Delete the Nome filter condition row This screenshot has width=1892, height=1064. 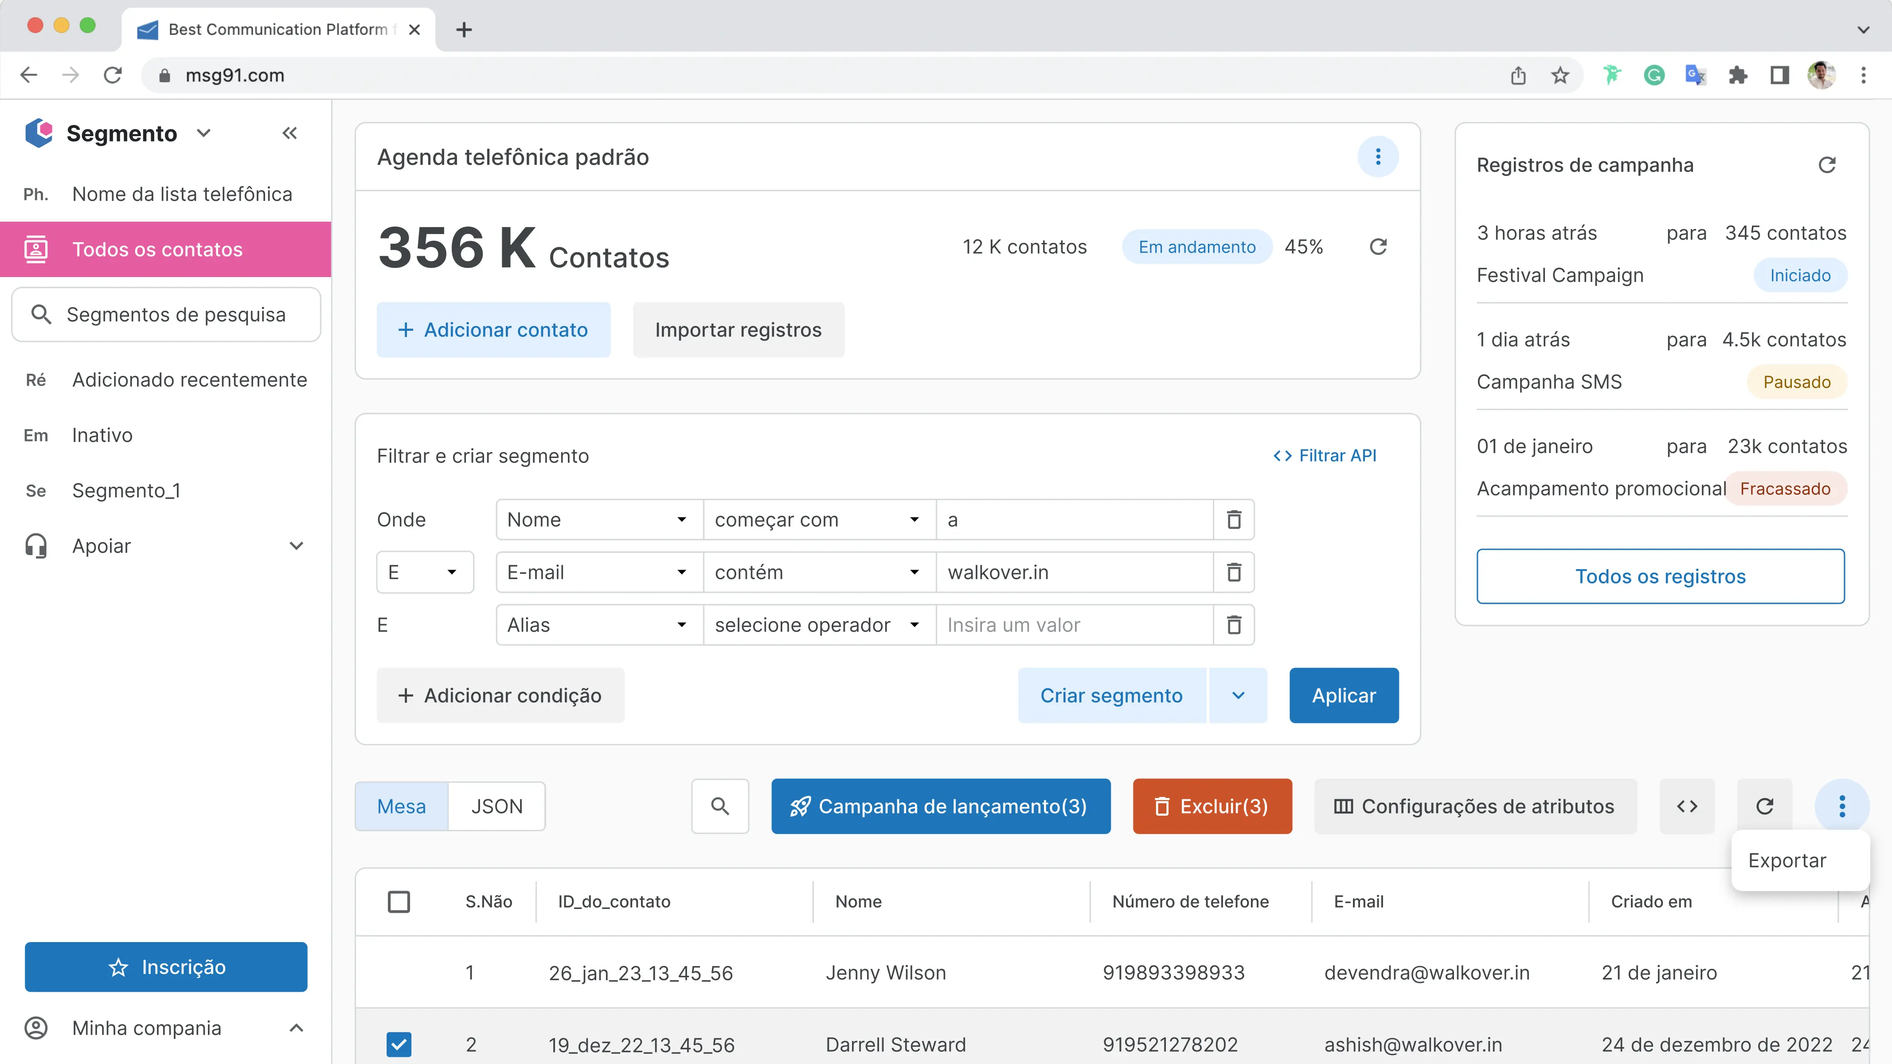pyautogui.click(x=1234, y=519)
